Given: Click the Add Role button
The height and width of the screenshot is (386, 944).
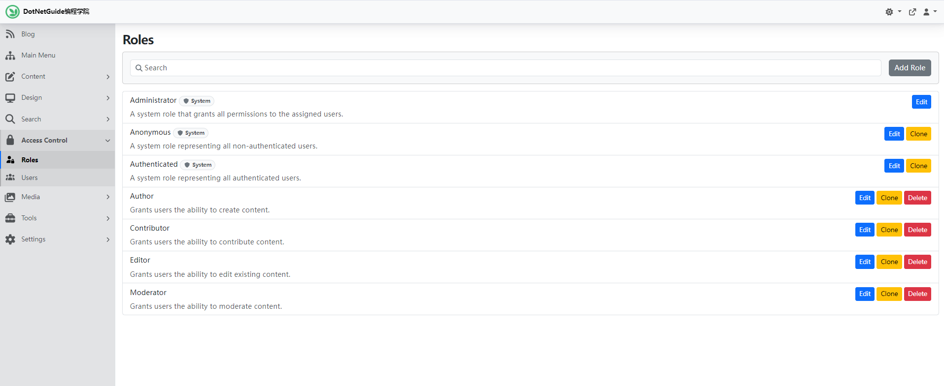Looking at the screenshot, I should click(x=910, y=68).
